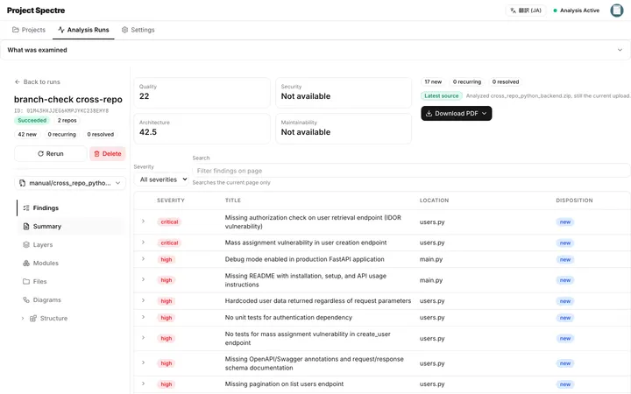Image resolution: width=631 pixels, height=394 pixels.
Task: Click the Rerun refresh icon
Action: [x=40, y=153]
